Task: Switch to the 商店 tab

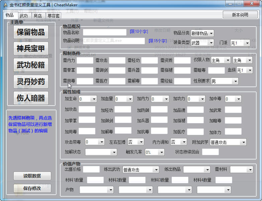Action: (x=38, y=16)
